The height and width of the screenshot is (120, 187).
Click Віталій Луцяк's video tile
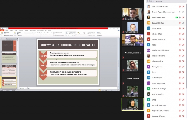click(133, 40)
